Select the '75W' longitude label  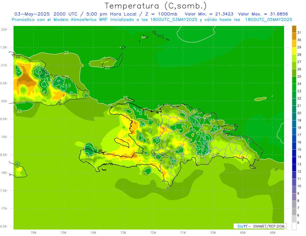(63, 233)
